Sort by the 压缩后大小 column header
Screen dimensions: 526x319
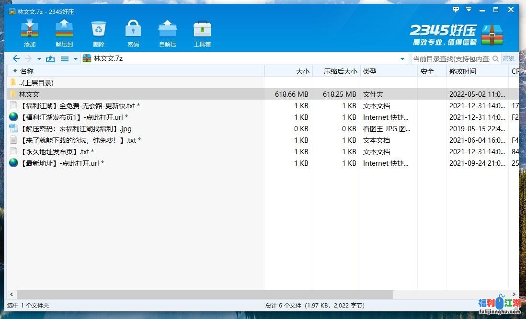tap(340, 71)
